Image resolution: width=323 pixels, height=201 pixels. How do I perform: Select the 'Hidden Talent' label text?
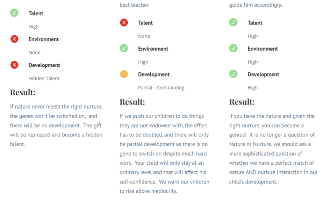point(44,79)
